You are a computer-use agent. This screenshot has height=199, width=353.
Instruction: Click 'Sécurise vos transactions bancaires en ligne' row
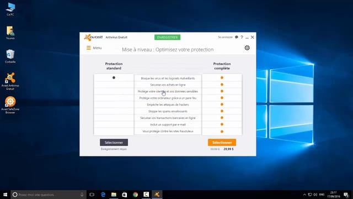(x=168, y=118)
